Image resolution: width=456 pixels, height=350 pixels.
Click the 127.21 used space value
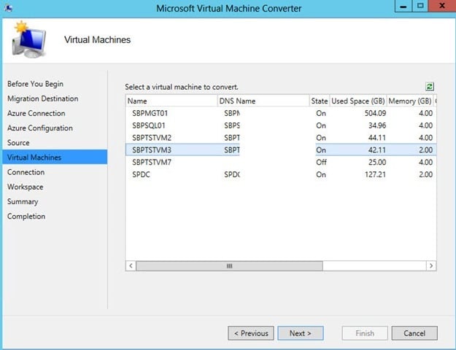coord(375,174)
